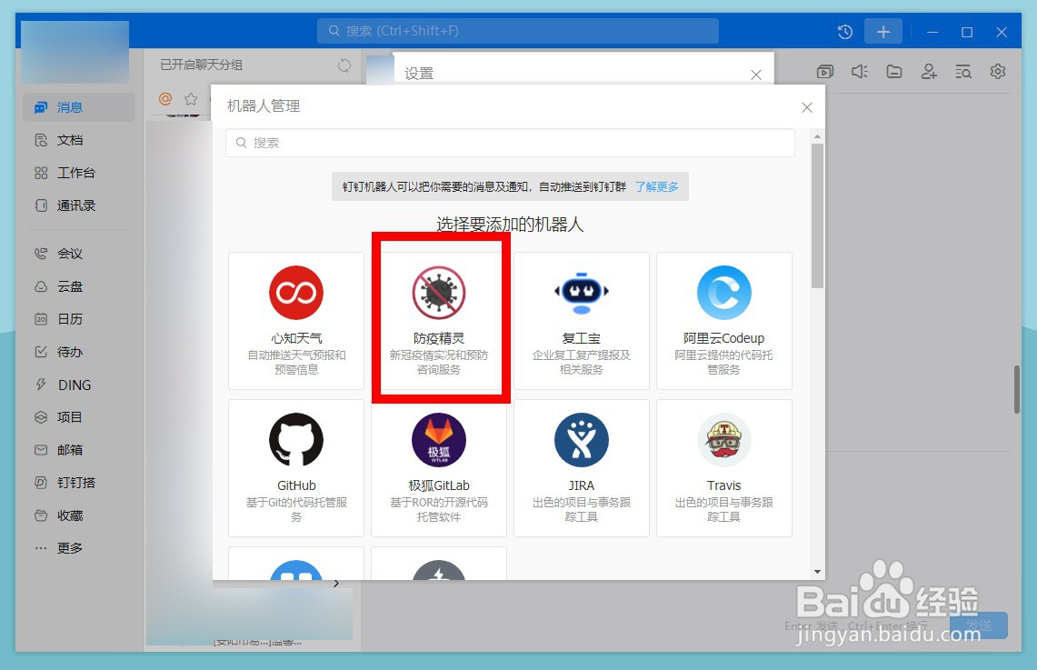Open 会议 meetings in the sidebar

(x=58, y=254)
